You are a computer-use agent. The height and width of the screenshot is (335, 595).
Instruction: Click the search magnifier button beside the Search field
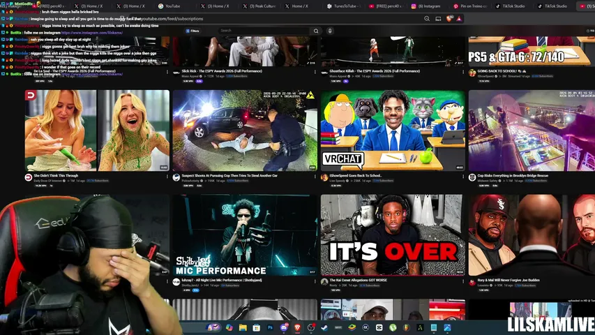click(316, 31)
